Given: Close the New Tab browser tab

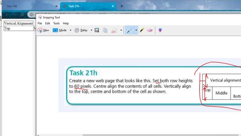Looking at the screenshot, I should pos(56,6).
